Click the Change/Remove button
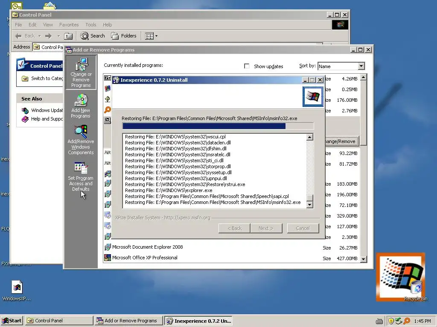 pos(342,141)
